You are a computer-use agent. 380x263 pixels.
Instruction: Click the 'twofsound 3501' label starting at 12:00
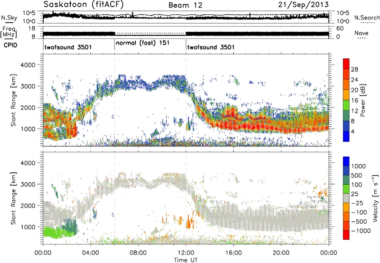pos(211,47)
